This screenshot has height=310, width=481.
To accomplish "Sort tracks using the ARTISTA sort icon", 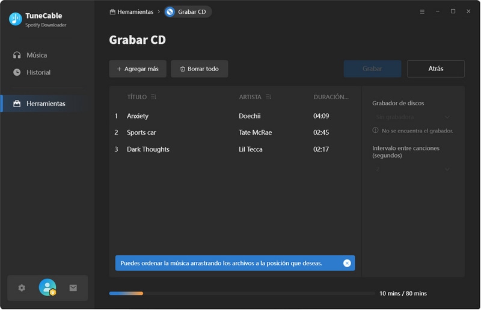I will (x=268, y=97).
